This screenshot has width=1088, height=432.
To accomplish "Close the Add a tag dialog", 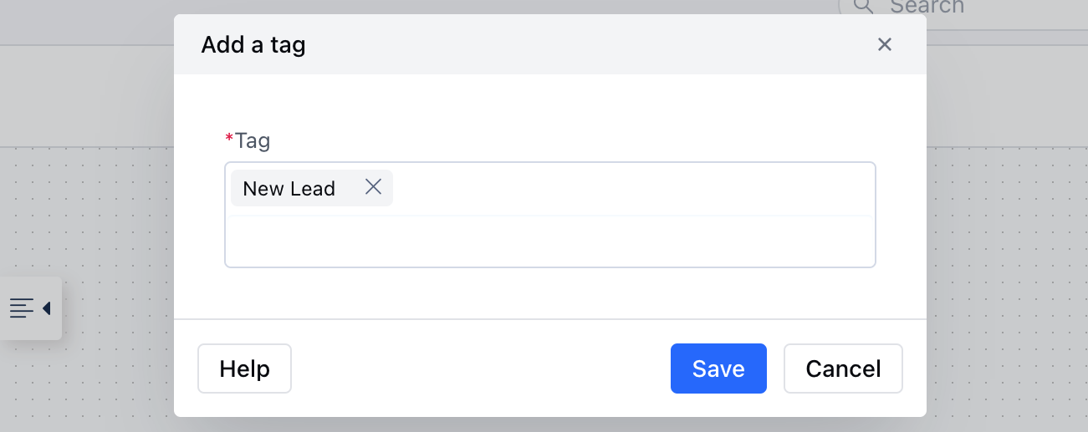I will (884, 44).
